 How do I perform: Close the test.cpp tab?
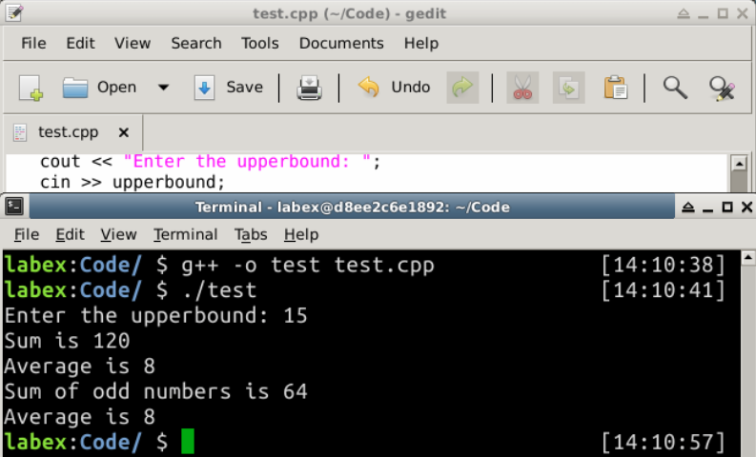pos(123,132)
